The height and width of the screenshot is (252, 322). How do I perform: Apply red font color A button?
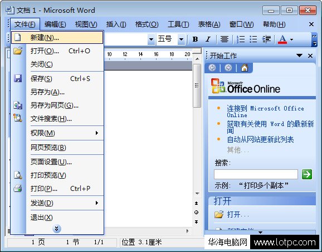click(x=282, y=39)
